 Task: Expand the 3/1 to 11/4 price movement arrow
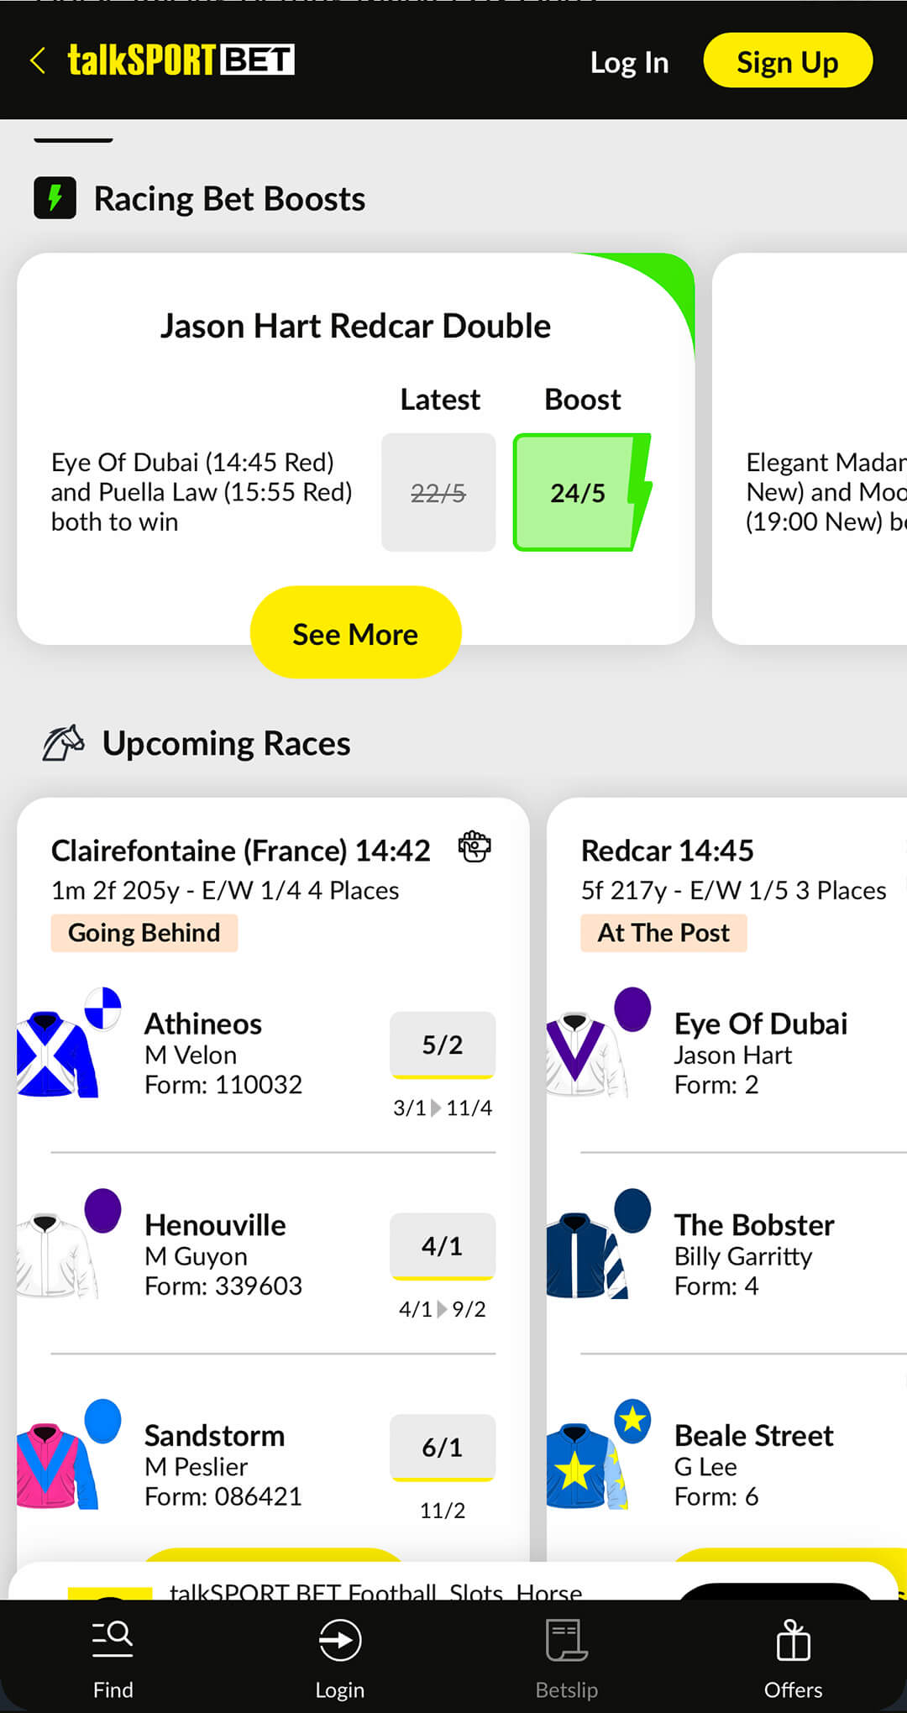click(x=443, y=1107)
